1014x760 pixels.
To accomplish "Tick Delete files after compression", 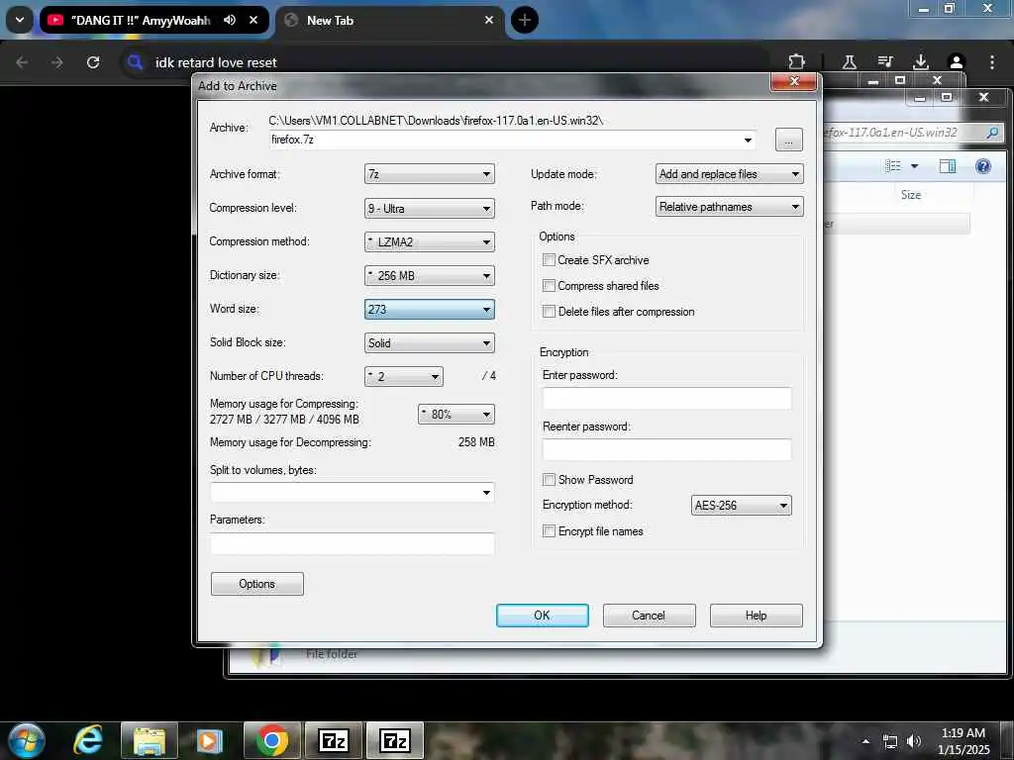I will click(549, 312).
